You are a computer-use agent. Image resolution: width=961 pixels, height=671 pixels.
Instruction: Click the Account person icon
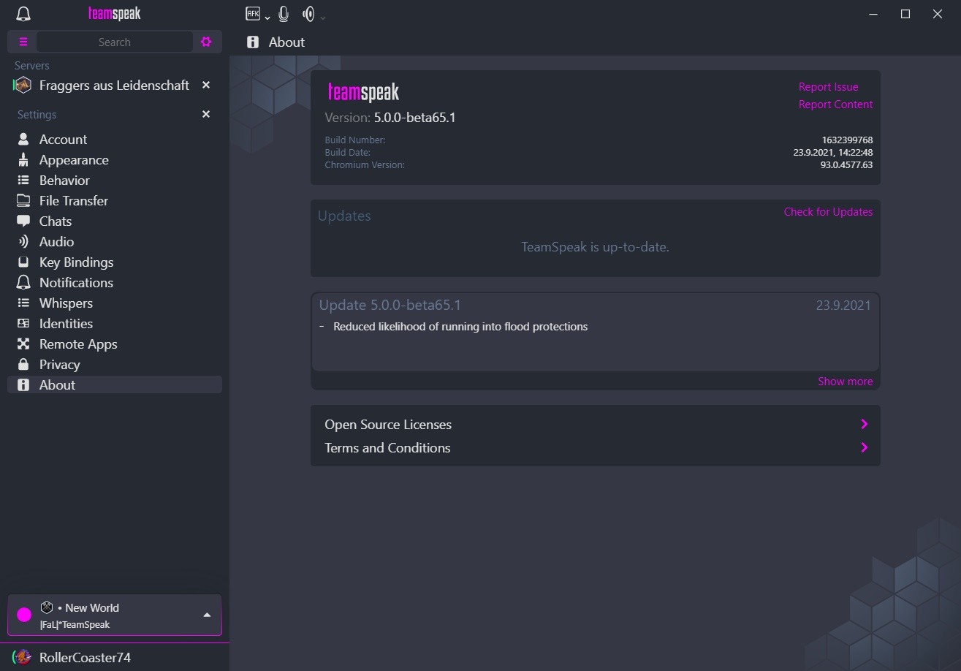click(x=23, y=139)
